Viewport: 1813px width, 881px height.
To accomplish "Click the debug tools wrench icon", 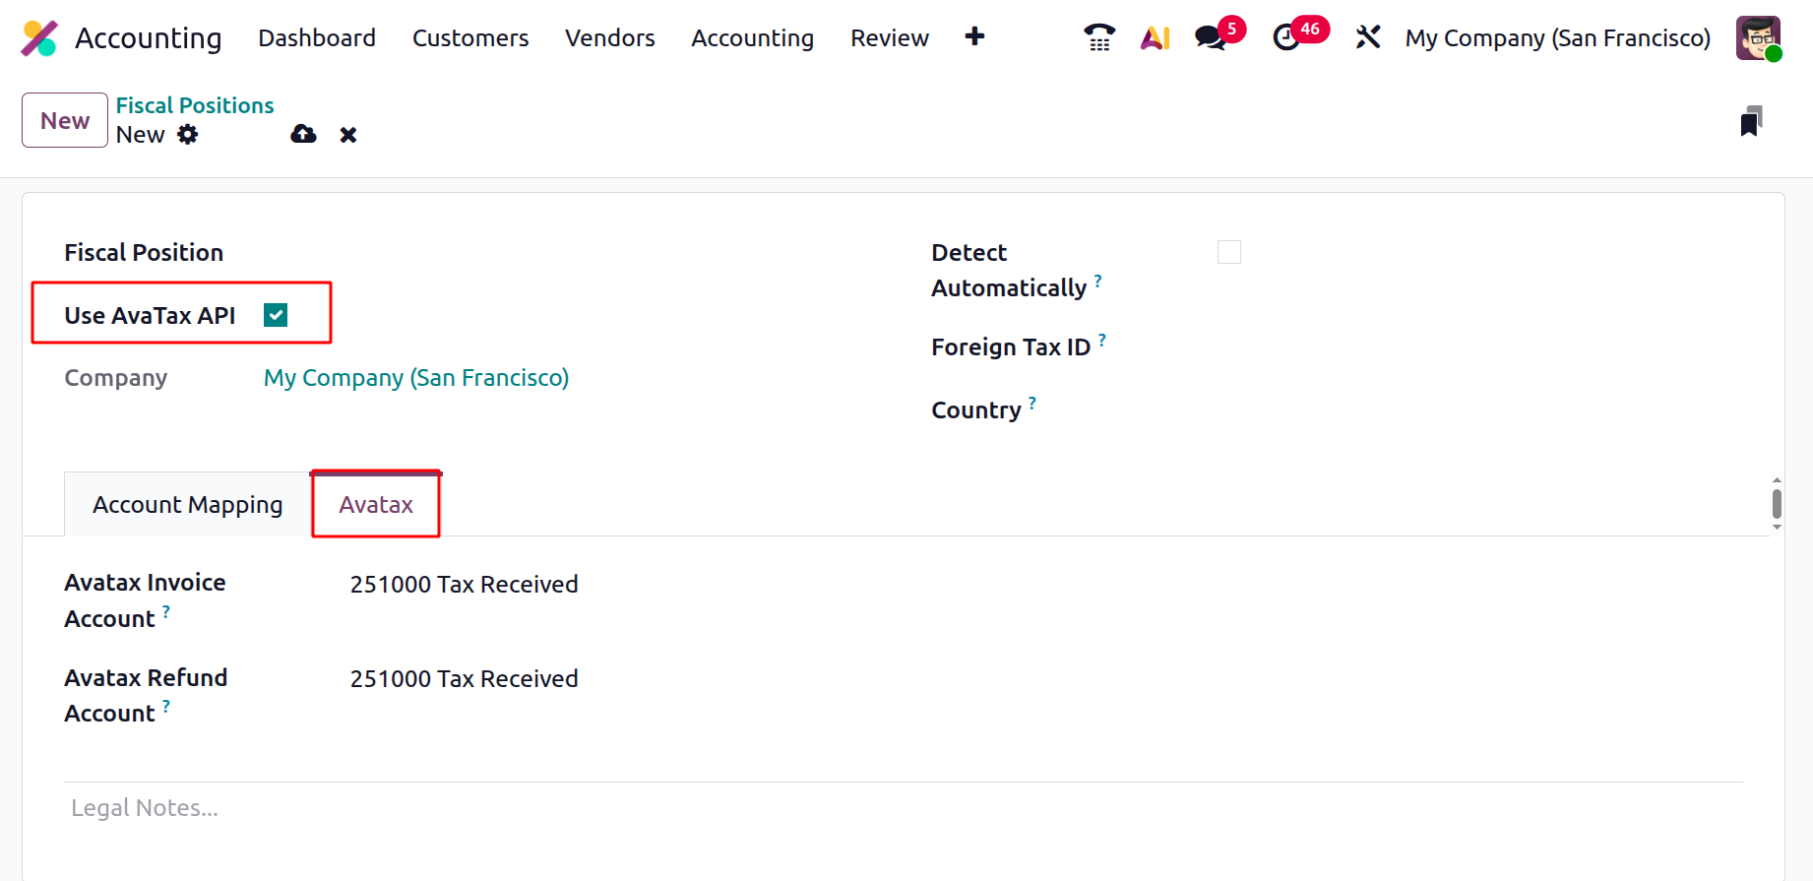I will click(x=1367, y=38).
